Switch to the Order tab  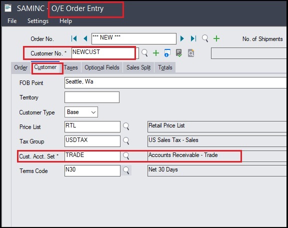pyautogui.click(x=21, y=67)
